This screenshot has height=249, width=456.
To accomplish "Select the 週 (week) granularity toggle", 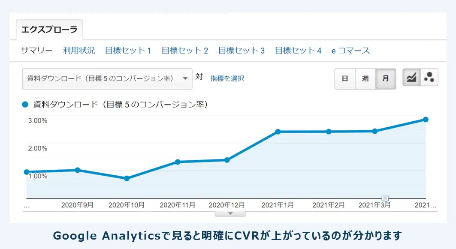I will pos(365,78).
